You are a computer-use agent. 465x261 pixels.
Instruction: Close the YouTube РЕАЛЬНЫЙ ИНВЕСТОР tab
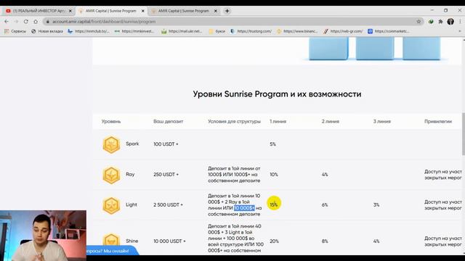pyautogui.click(x=70, y=11)
